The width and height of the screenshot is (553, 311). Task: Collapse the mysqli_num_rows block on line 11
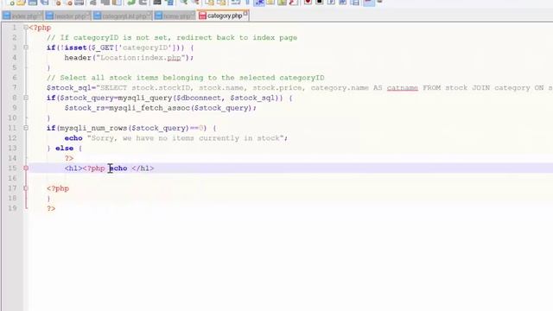(x=26, y=128)
